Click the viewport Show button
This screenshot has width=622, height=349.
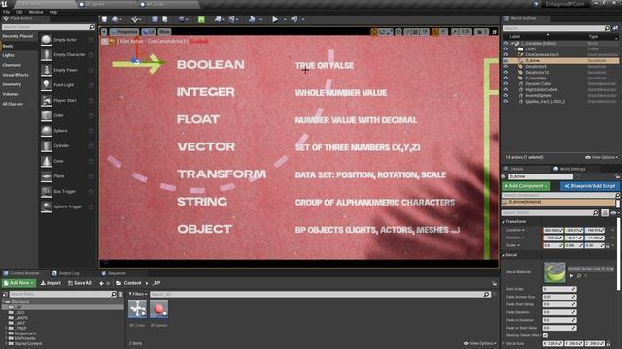click(x=164, y=32)
